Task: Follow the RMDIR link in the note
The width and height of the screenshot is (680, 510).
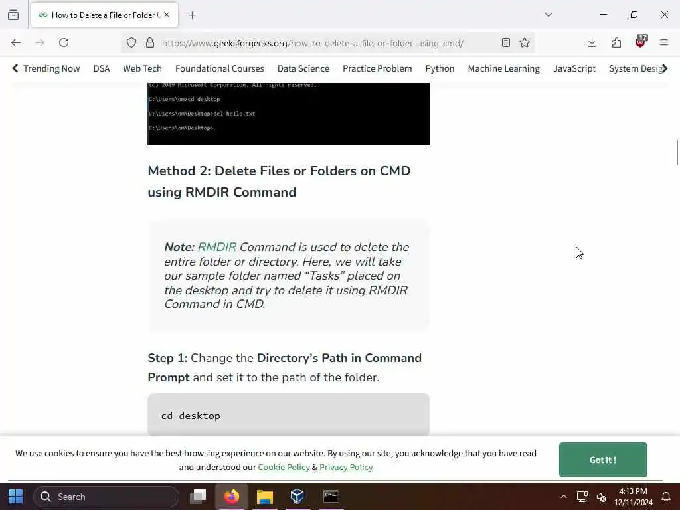Action: [x=217, y=247]
